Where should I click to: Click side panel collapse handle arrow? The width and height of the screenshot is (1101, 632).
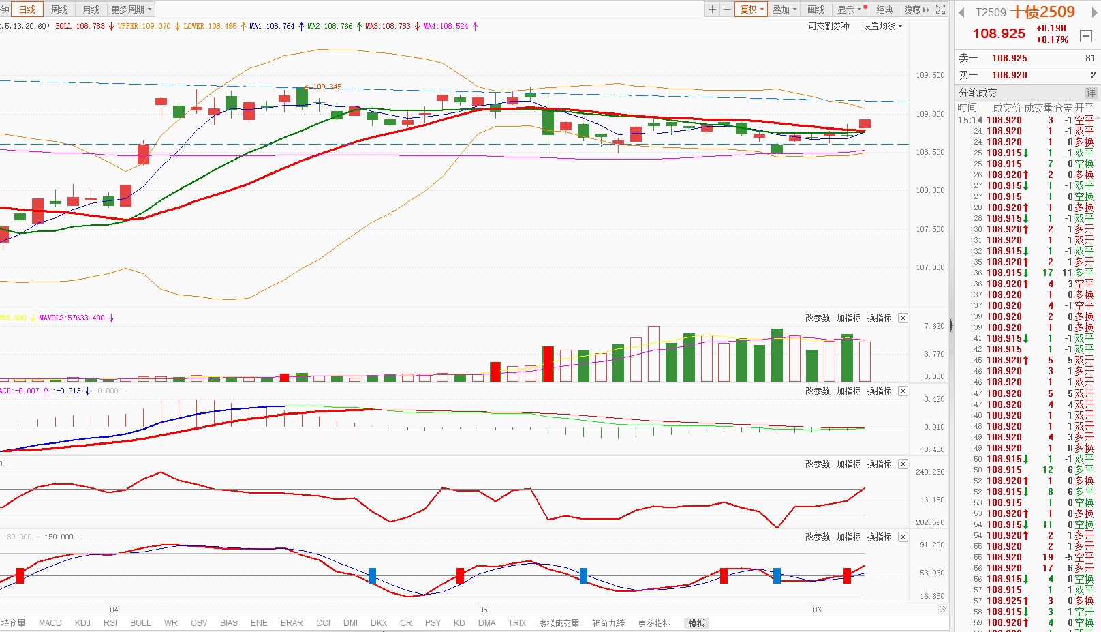tap(952, 326)
